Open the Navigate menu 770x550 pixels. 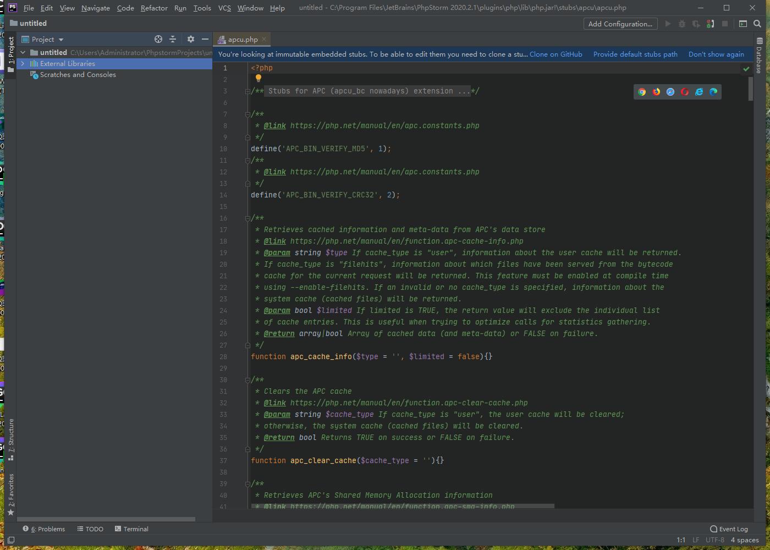96,8
